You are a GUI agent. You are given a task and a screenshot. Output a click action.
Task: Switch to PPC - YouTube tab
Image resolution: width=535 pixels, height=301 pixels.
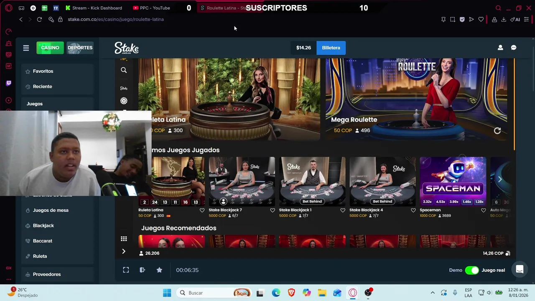point(151,8)
